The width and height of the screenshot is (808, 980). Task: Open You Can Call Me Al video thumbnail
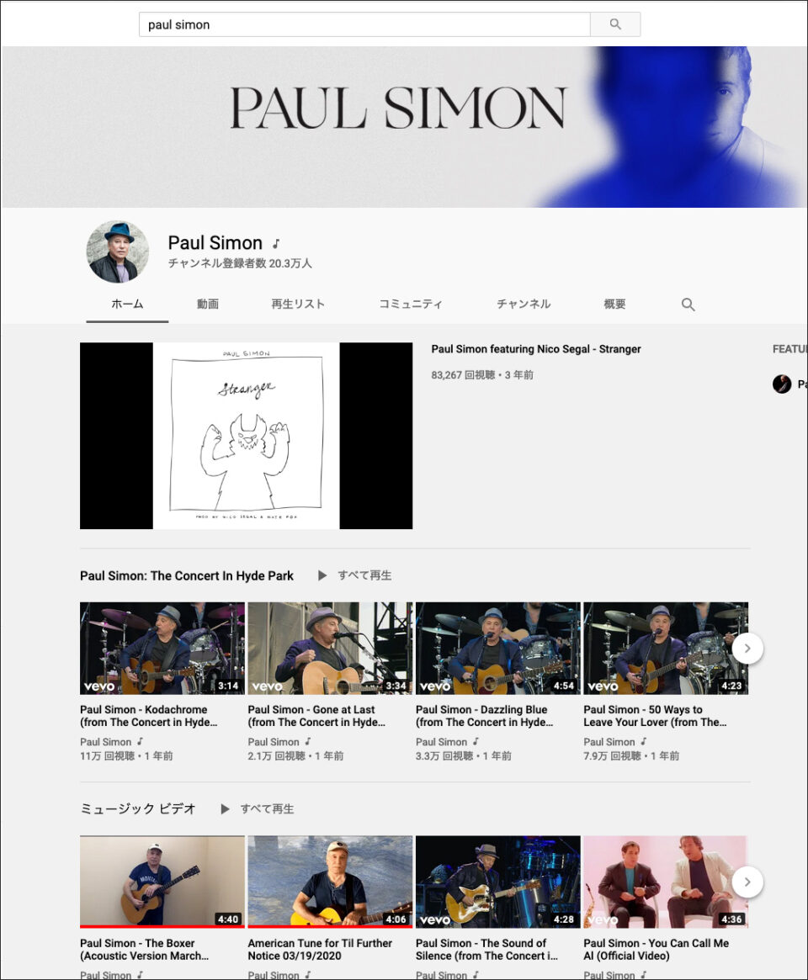point(666,882)
